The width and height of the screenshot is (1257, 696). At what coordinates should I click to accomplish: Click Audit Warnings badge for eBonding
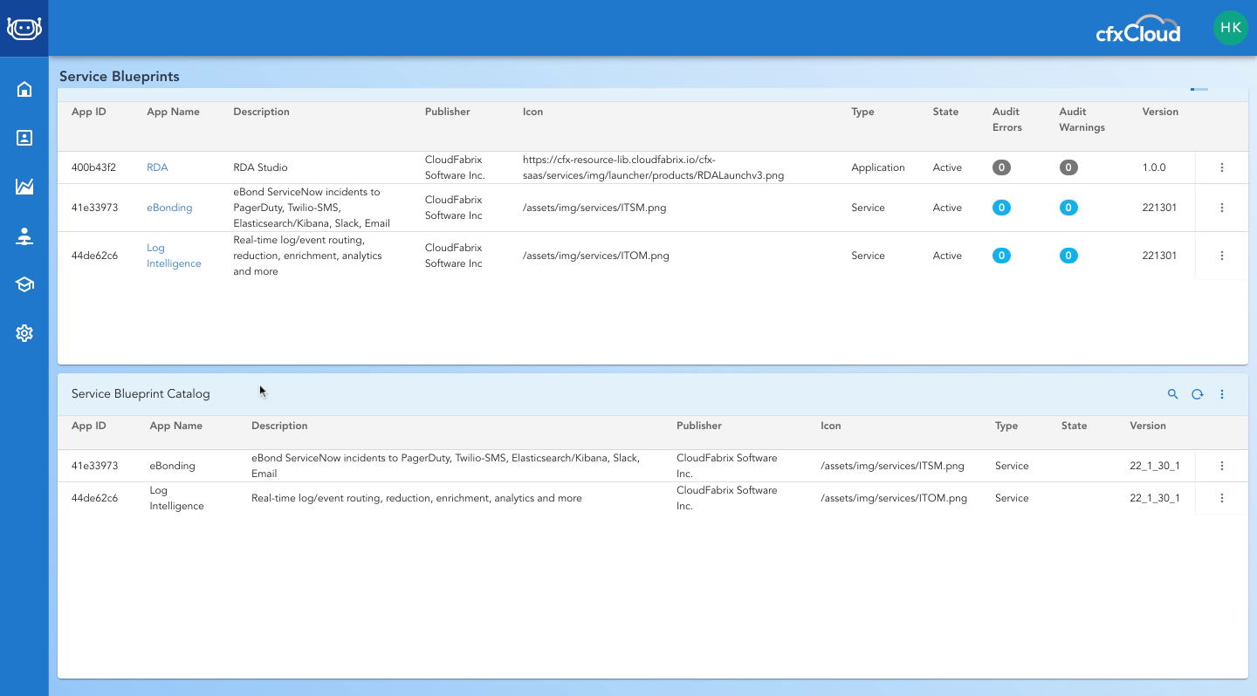(1068, 208)
